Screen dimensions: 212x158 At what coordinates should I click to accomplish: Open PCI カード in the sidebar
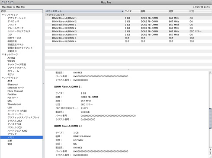[13, 98]
